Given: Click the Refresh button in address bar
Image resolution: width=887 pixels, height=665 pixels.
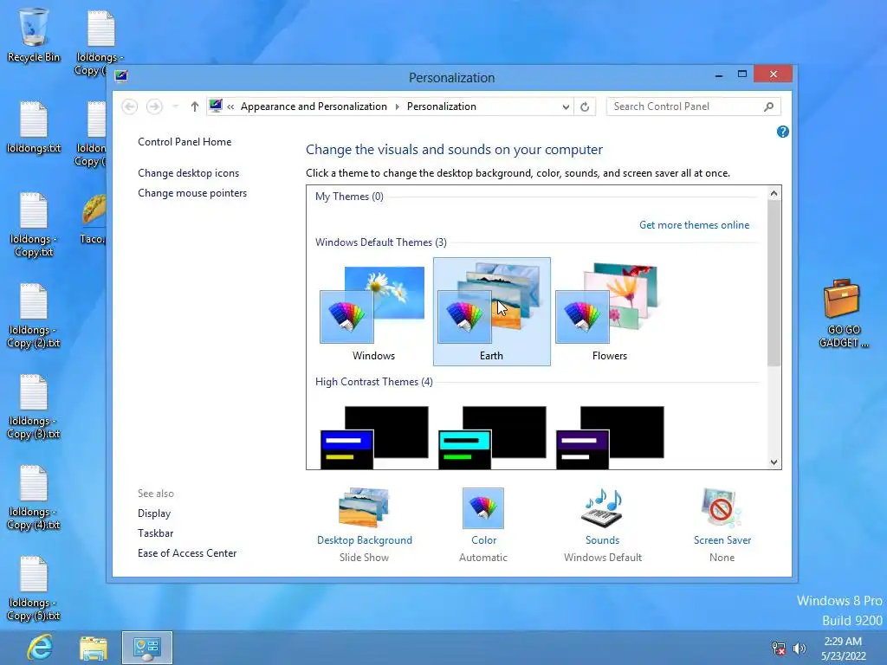Looking at the screenshot, I should point(585,107).
